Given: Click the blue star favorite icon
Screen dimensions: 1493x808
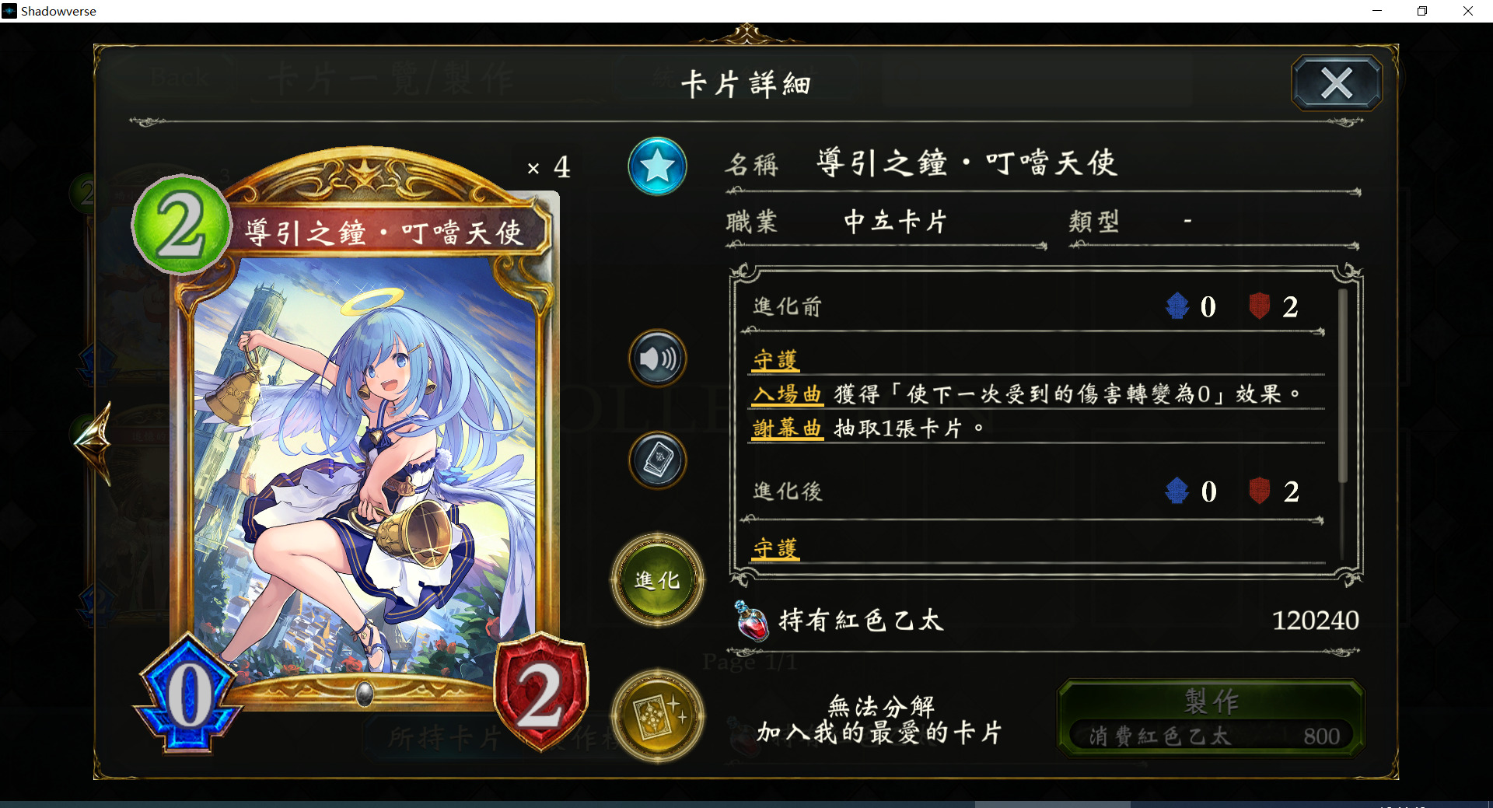Looking at the screenshot, I should (657, 166).
